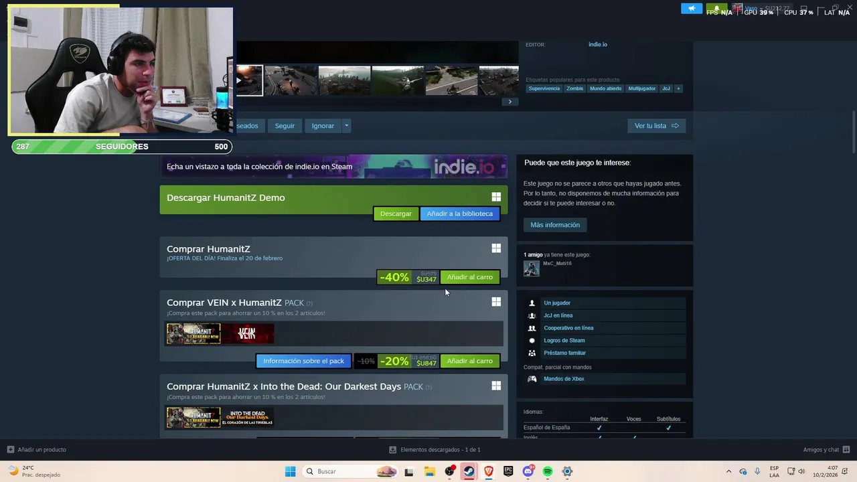Screen dimensions: 857x482
Task: Show more tags with plus button
Action: [678, 88]
